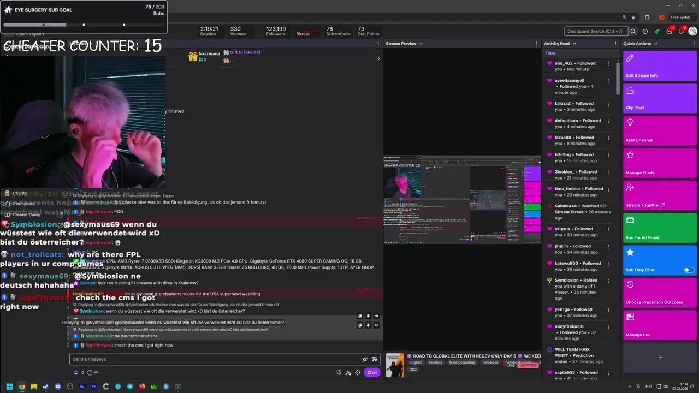Image resolution: width=699 pixels, height=393 pixels.
Task: Open options for the and_462 follow event
Action: click(x=608, y=64)
